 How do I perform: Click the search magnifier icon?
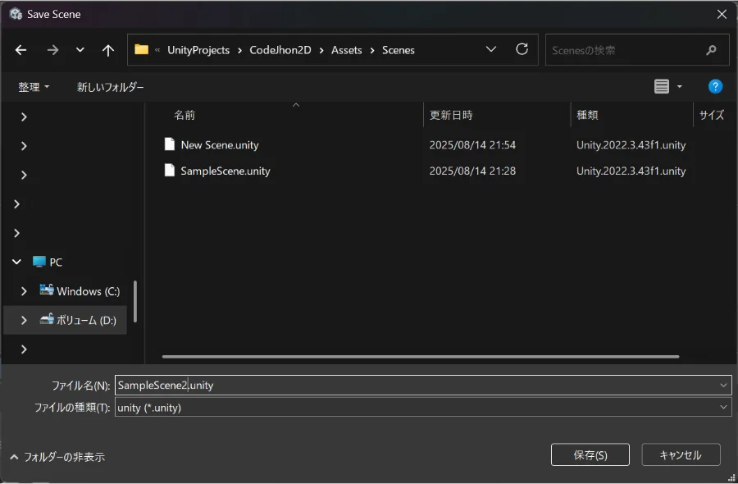[x=711, y=50]
